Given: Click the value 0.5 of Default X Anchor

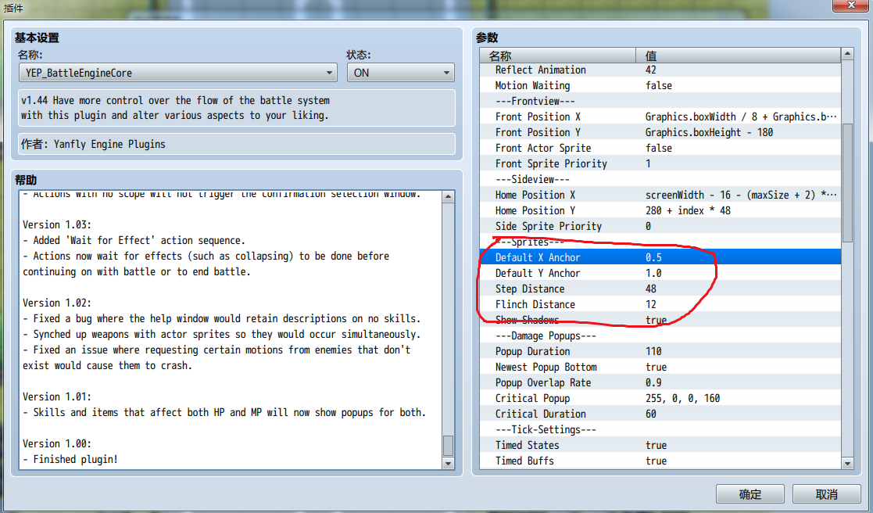Looking at the screenshot, I should click(x=653, y=257).
